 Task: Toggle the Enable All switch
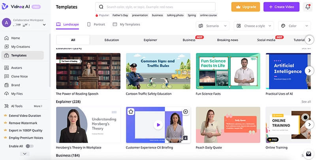point(29,146)
